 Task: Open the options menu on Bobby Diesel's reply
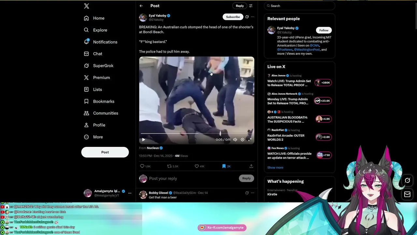(x=252, y=193)
